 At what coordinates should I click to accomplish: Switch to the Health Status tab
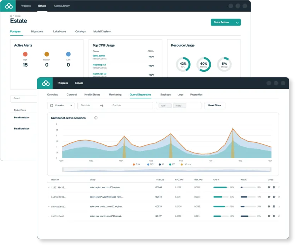pyautogui.click(x=92, y=95)
